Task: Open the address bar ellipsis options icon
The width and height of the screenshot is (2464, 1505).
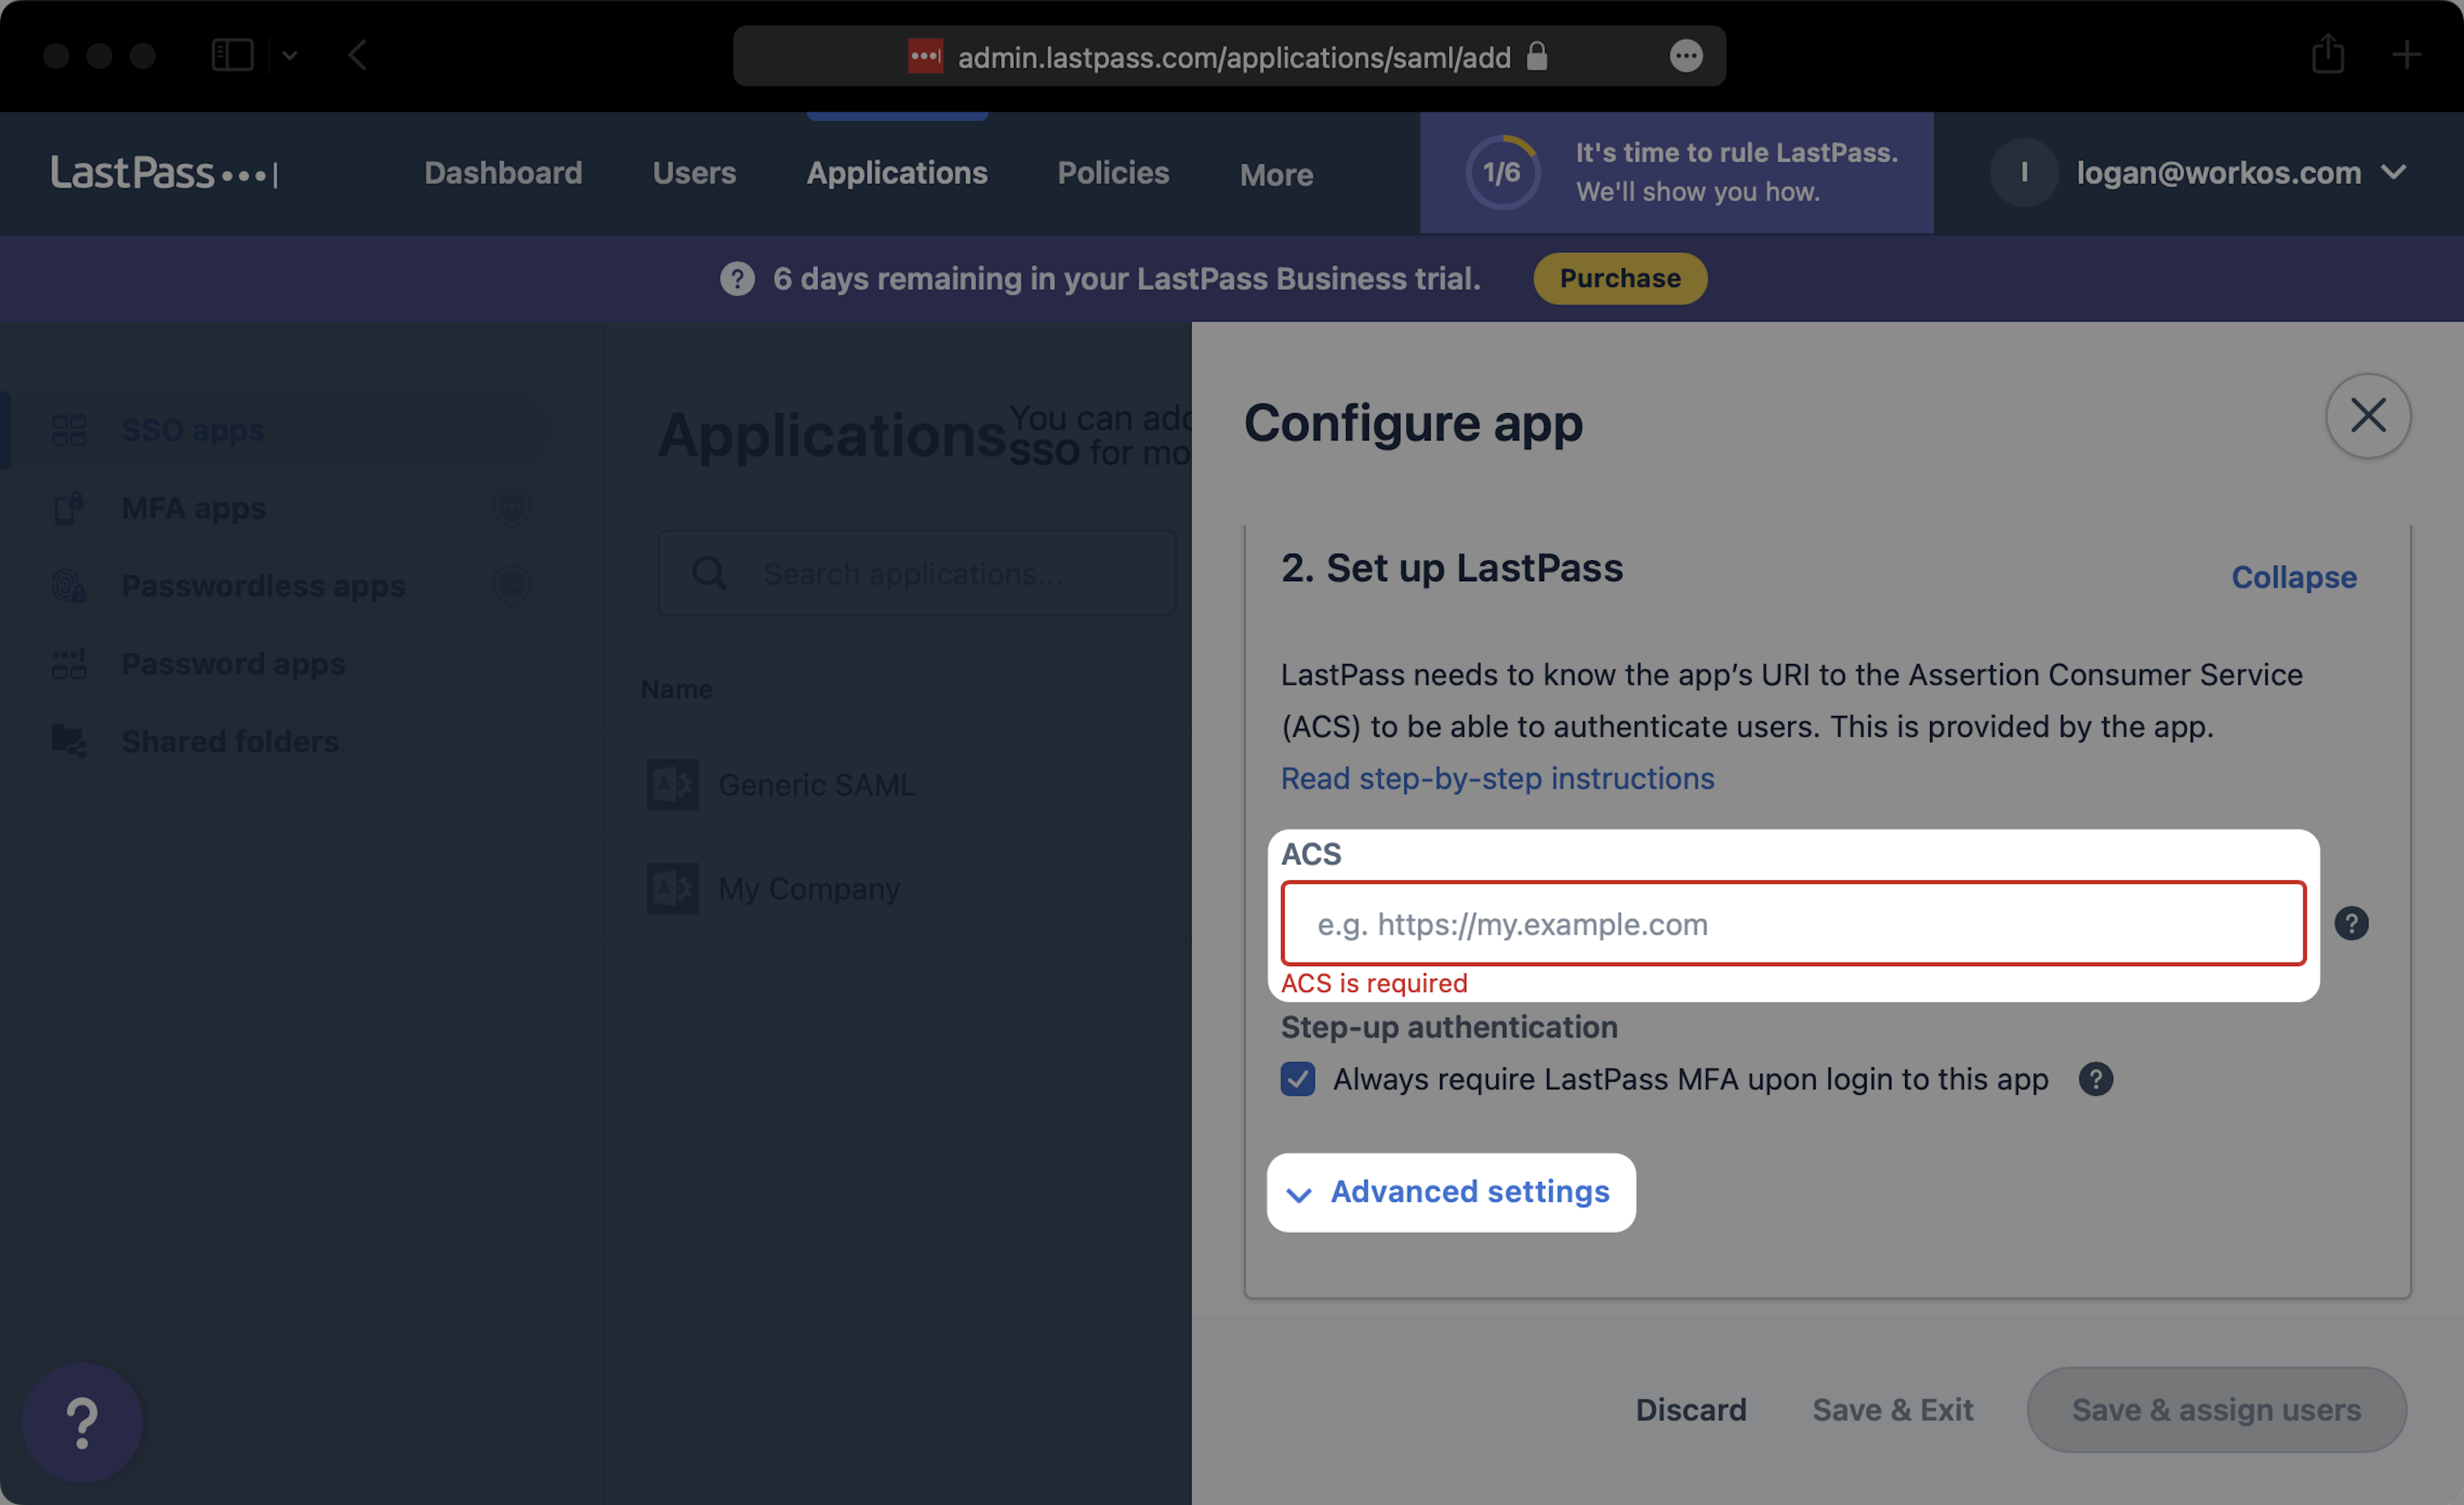Action: click(1685, 56)
